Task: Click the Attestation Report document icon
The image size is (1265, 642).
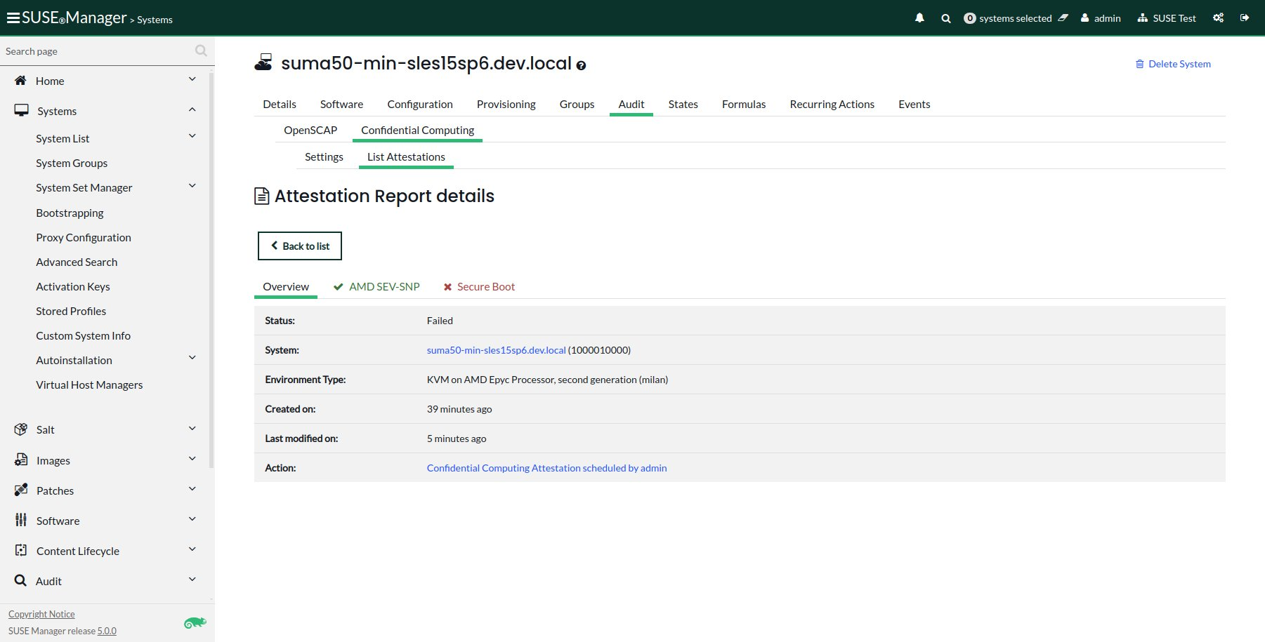Action: coord(261,196)
